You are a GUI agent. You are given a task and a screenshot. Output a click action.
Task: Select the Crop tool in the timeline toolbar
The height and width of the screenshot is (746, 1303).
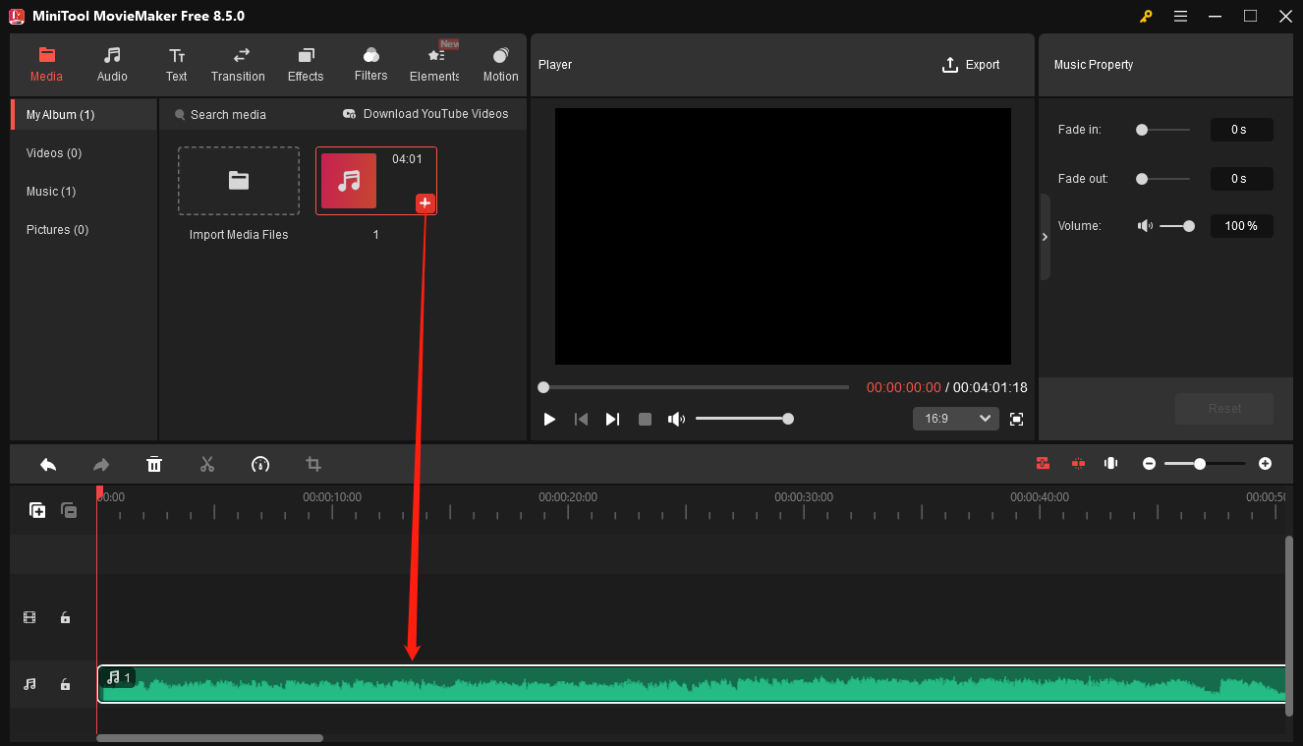tap(312, 463)
